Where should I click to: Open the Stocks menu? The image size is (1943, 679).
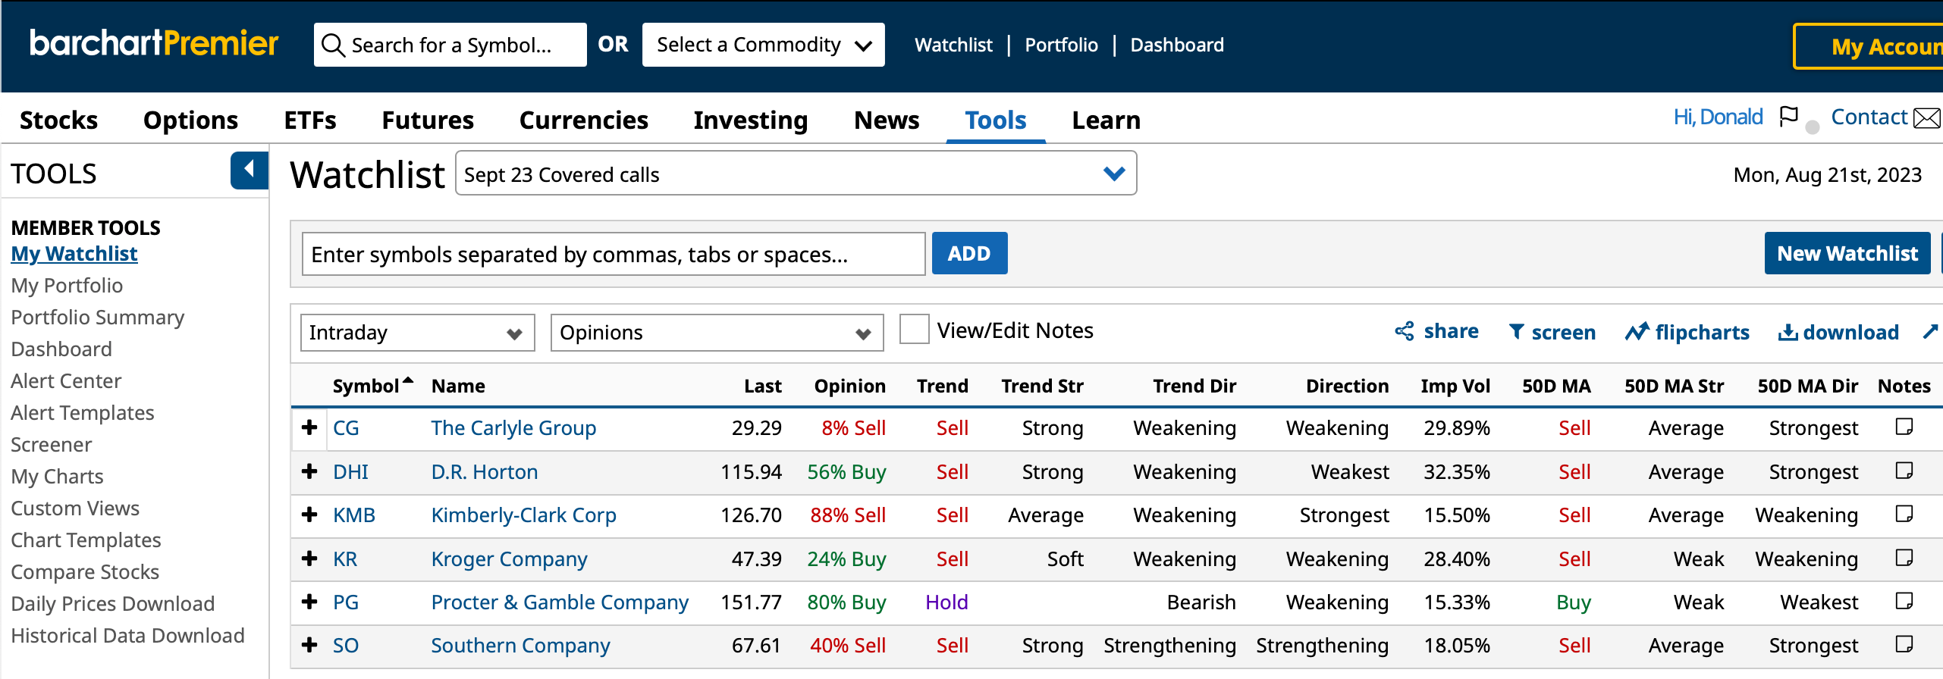pyautogui.click(x=58, y=120)
